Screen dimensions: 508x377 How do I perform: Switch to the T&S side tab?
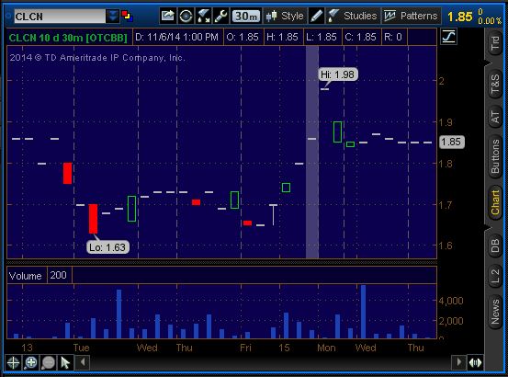pyautogui.click(x=495, y=84)
